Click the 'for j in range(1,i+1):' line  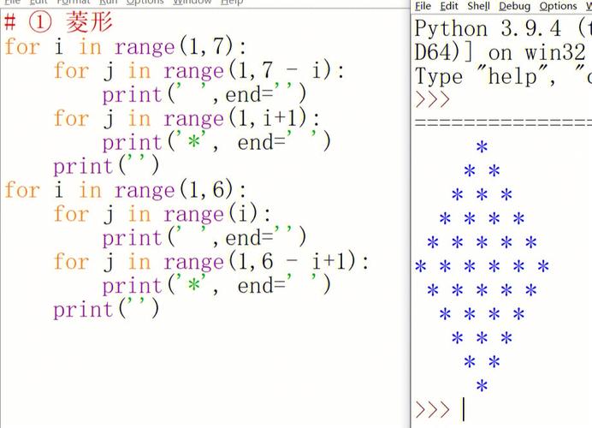click(186, 118)
